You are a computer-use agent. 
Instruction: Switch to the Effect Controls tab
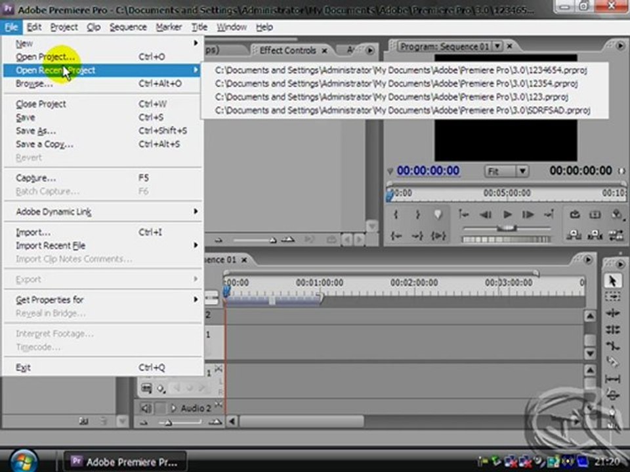[x=287, y=50]
